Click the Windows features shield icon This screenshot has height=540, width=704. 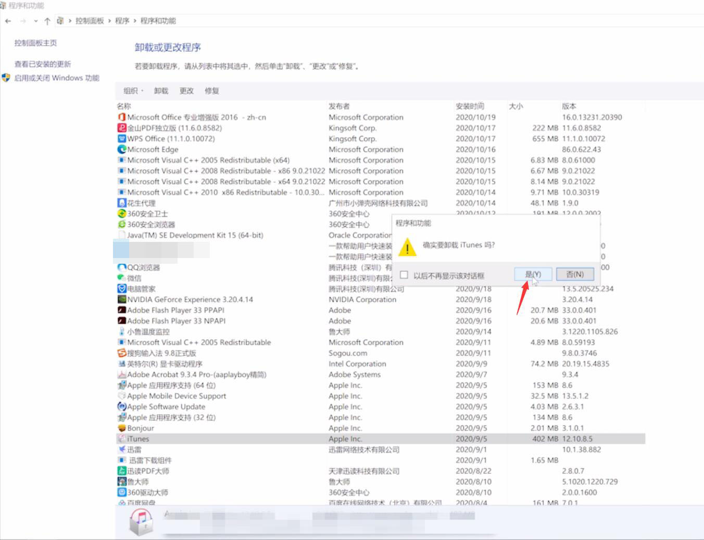(6, 78)
